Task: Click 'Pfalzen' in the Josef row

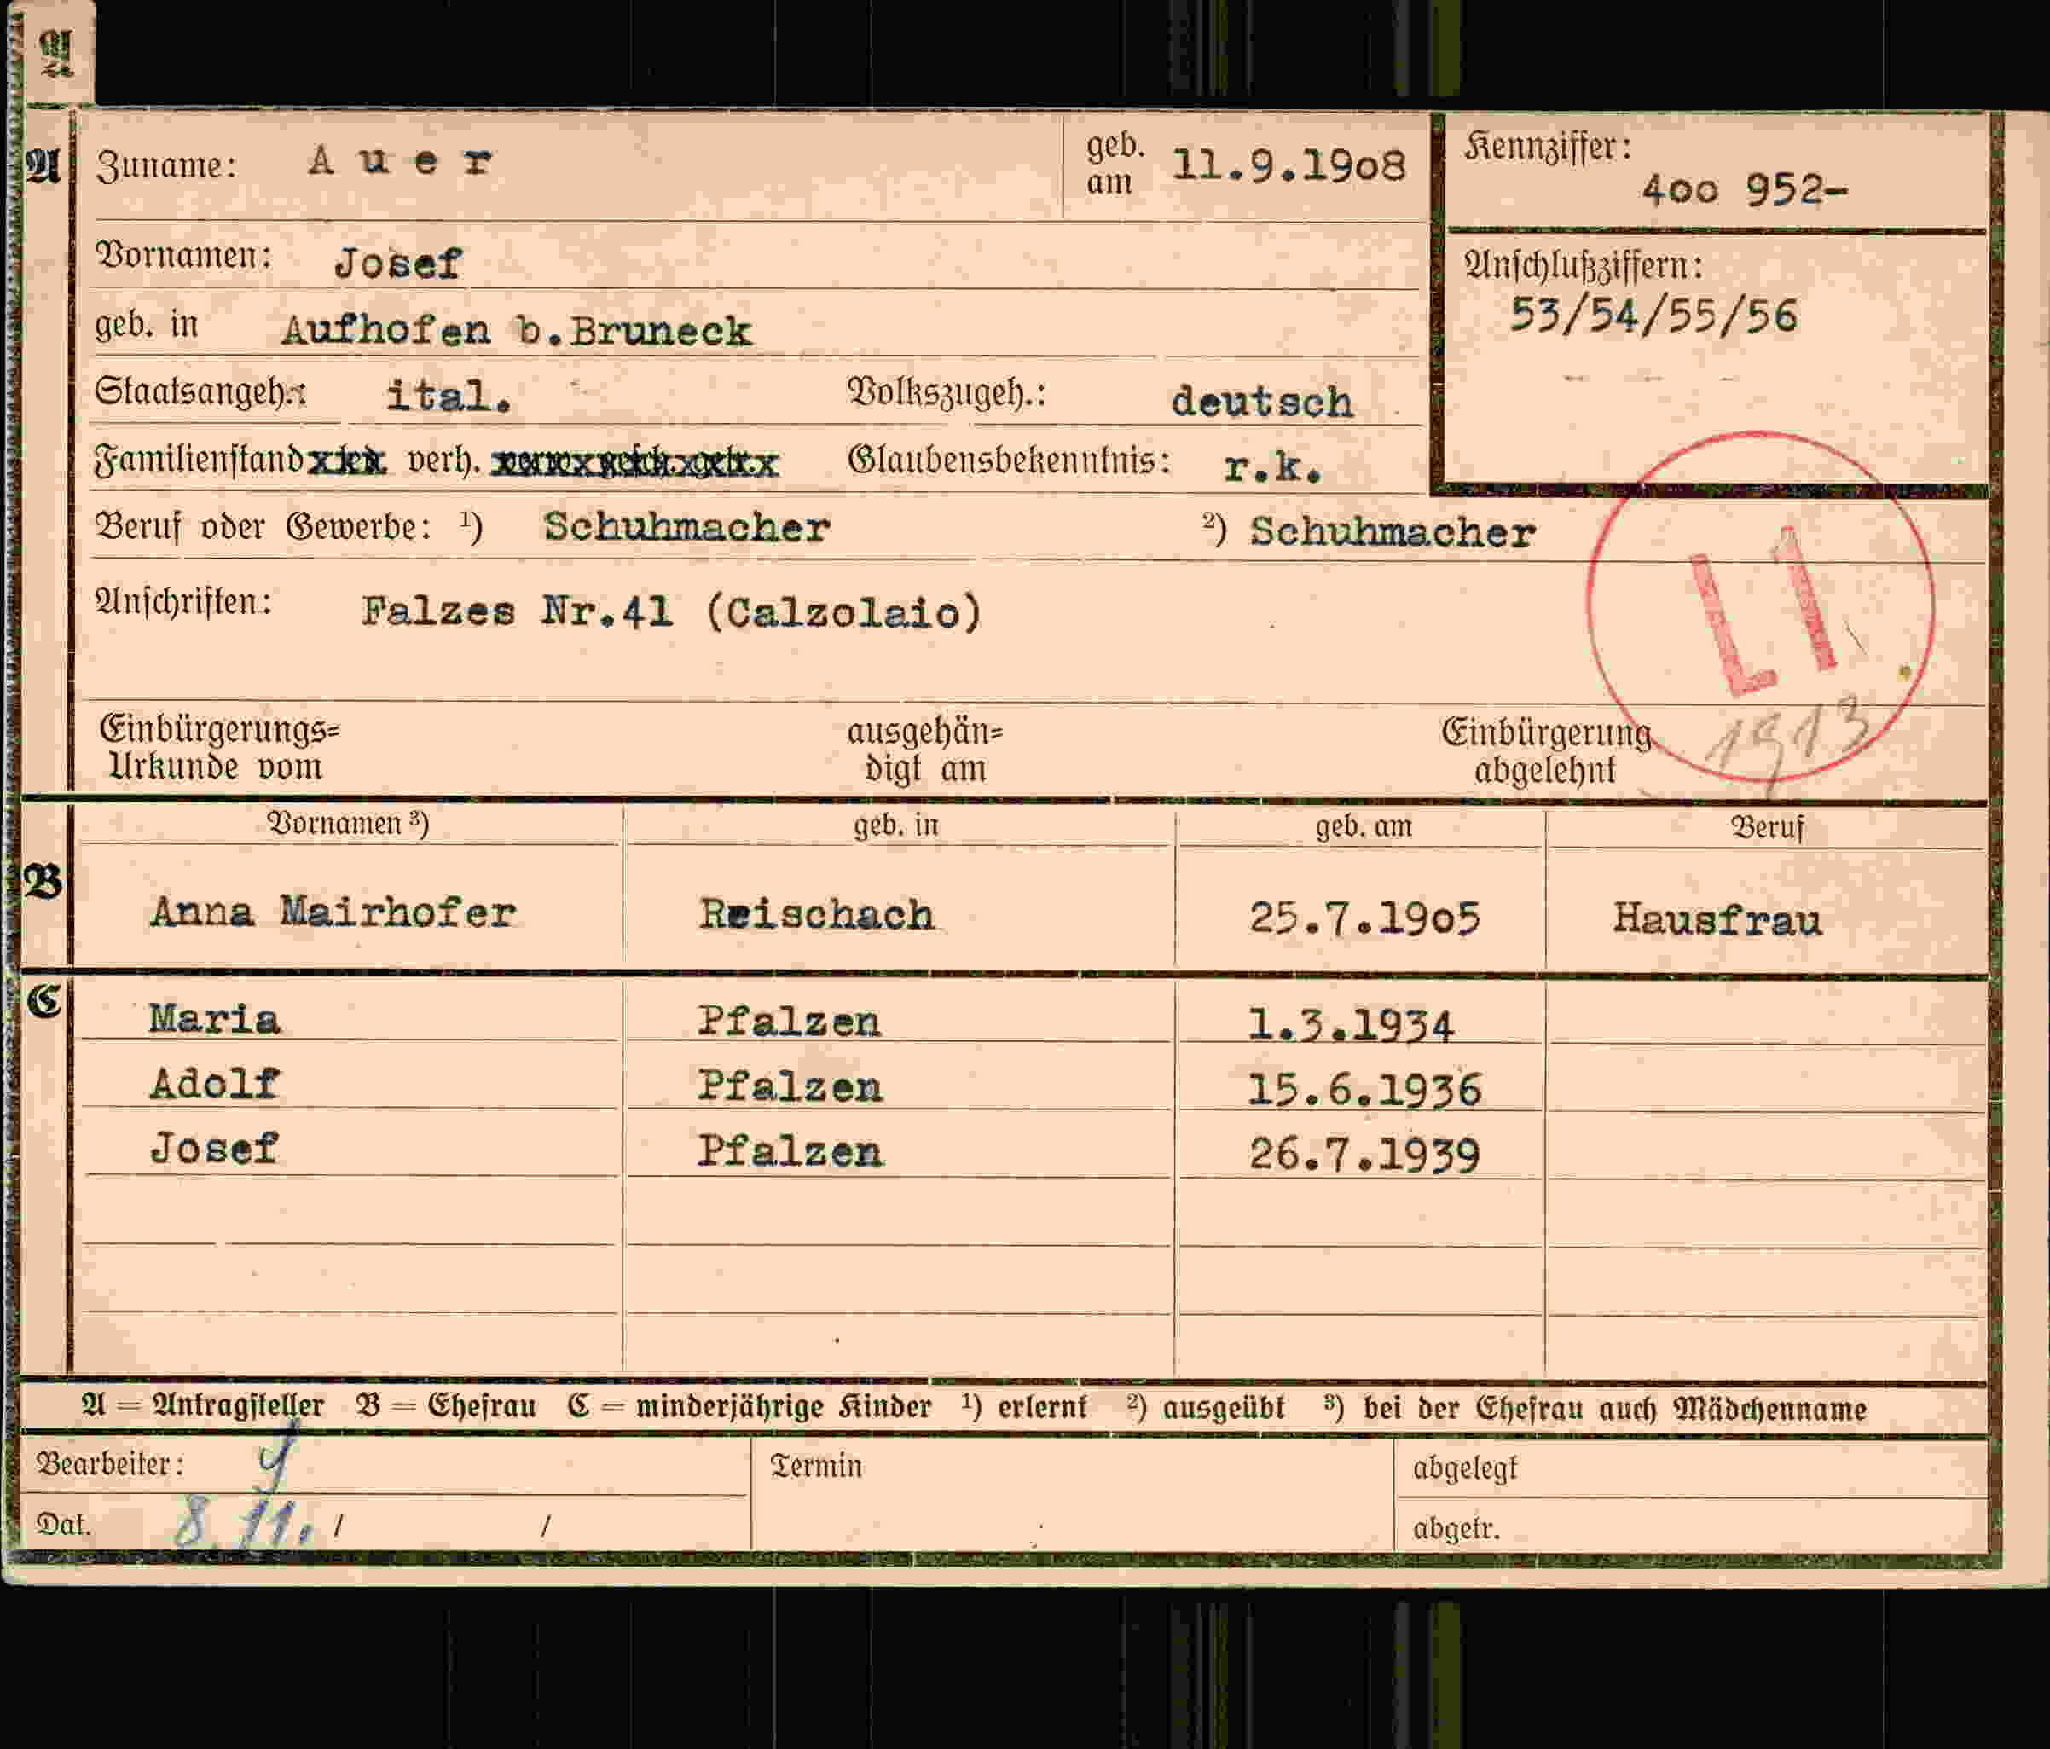Action: click(789, 1151)
